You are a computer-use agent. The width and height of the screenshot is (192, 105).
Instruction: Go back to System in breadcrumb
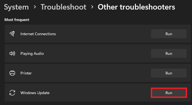pos(16,7)
